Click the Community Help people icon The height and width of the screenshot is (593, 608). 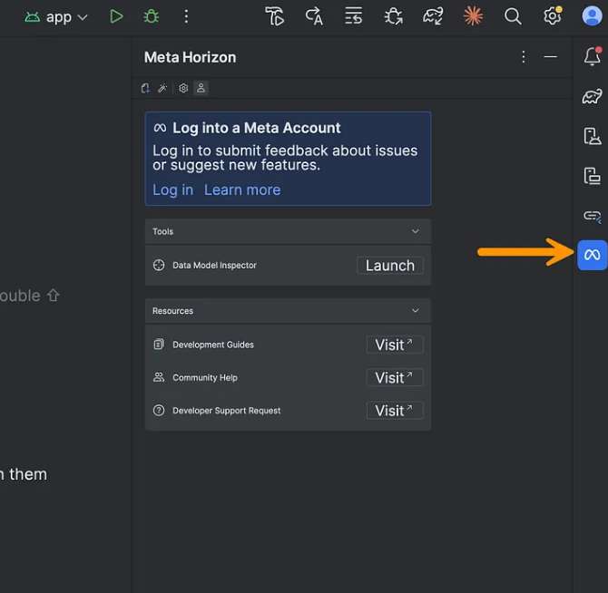(x=159, y=377)
